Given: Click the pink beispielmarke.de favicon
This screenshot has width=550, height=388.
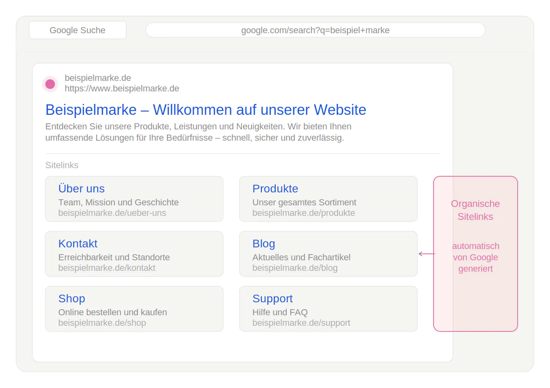Looking at the screenshot, I should (x=50, y=84).
